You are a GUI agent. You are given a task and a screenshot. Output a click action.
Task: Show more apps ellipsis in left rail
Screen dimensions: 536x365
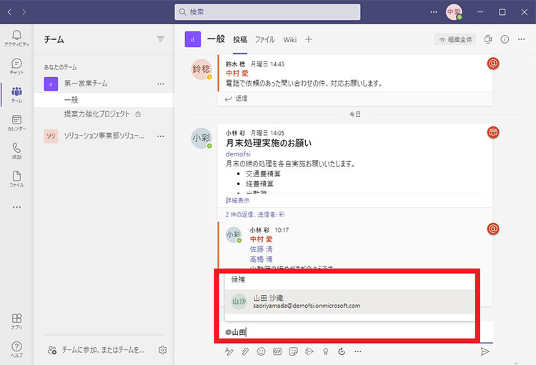(x=16, y=207)
